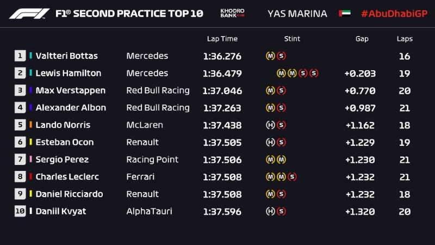Select the Lewis Hamilton driver name

68,73
